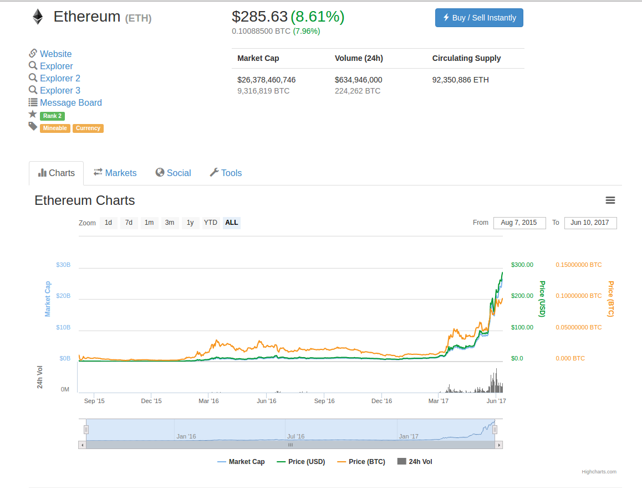Screen dimensions: 642x495
Task: Click the star icon beside Rank 2
Action: [33, 115]
